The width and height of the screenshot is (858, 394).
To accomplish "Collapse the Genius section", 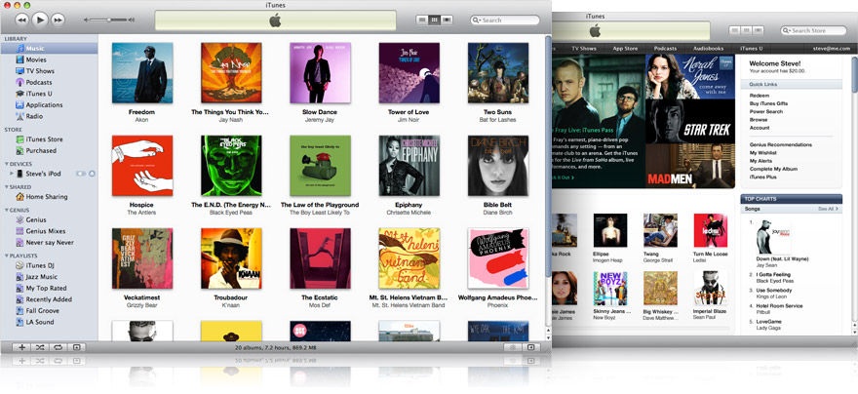I will click(x=7, y=210).
